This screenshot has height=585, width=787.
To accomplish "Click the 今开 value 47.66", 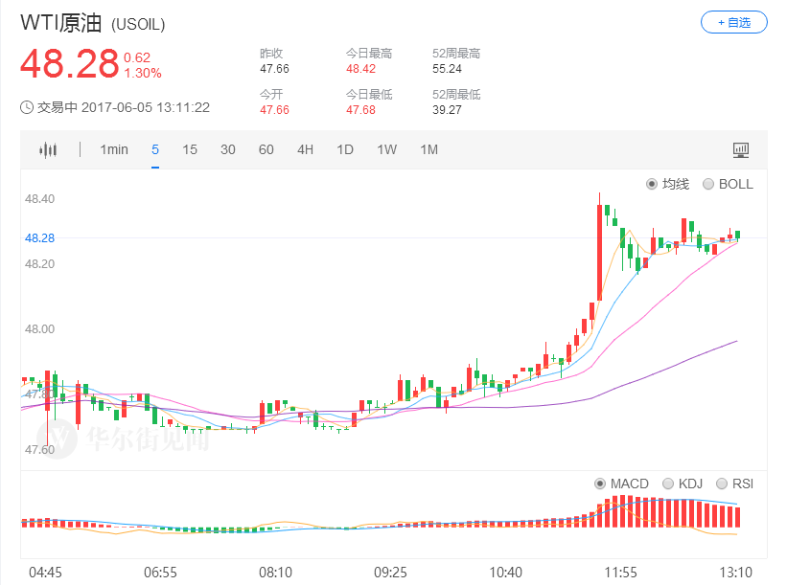I will tap(274, 110).
